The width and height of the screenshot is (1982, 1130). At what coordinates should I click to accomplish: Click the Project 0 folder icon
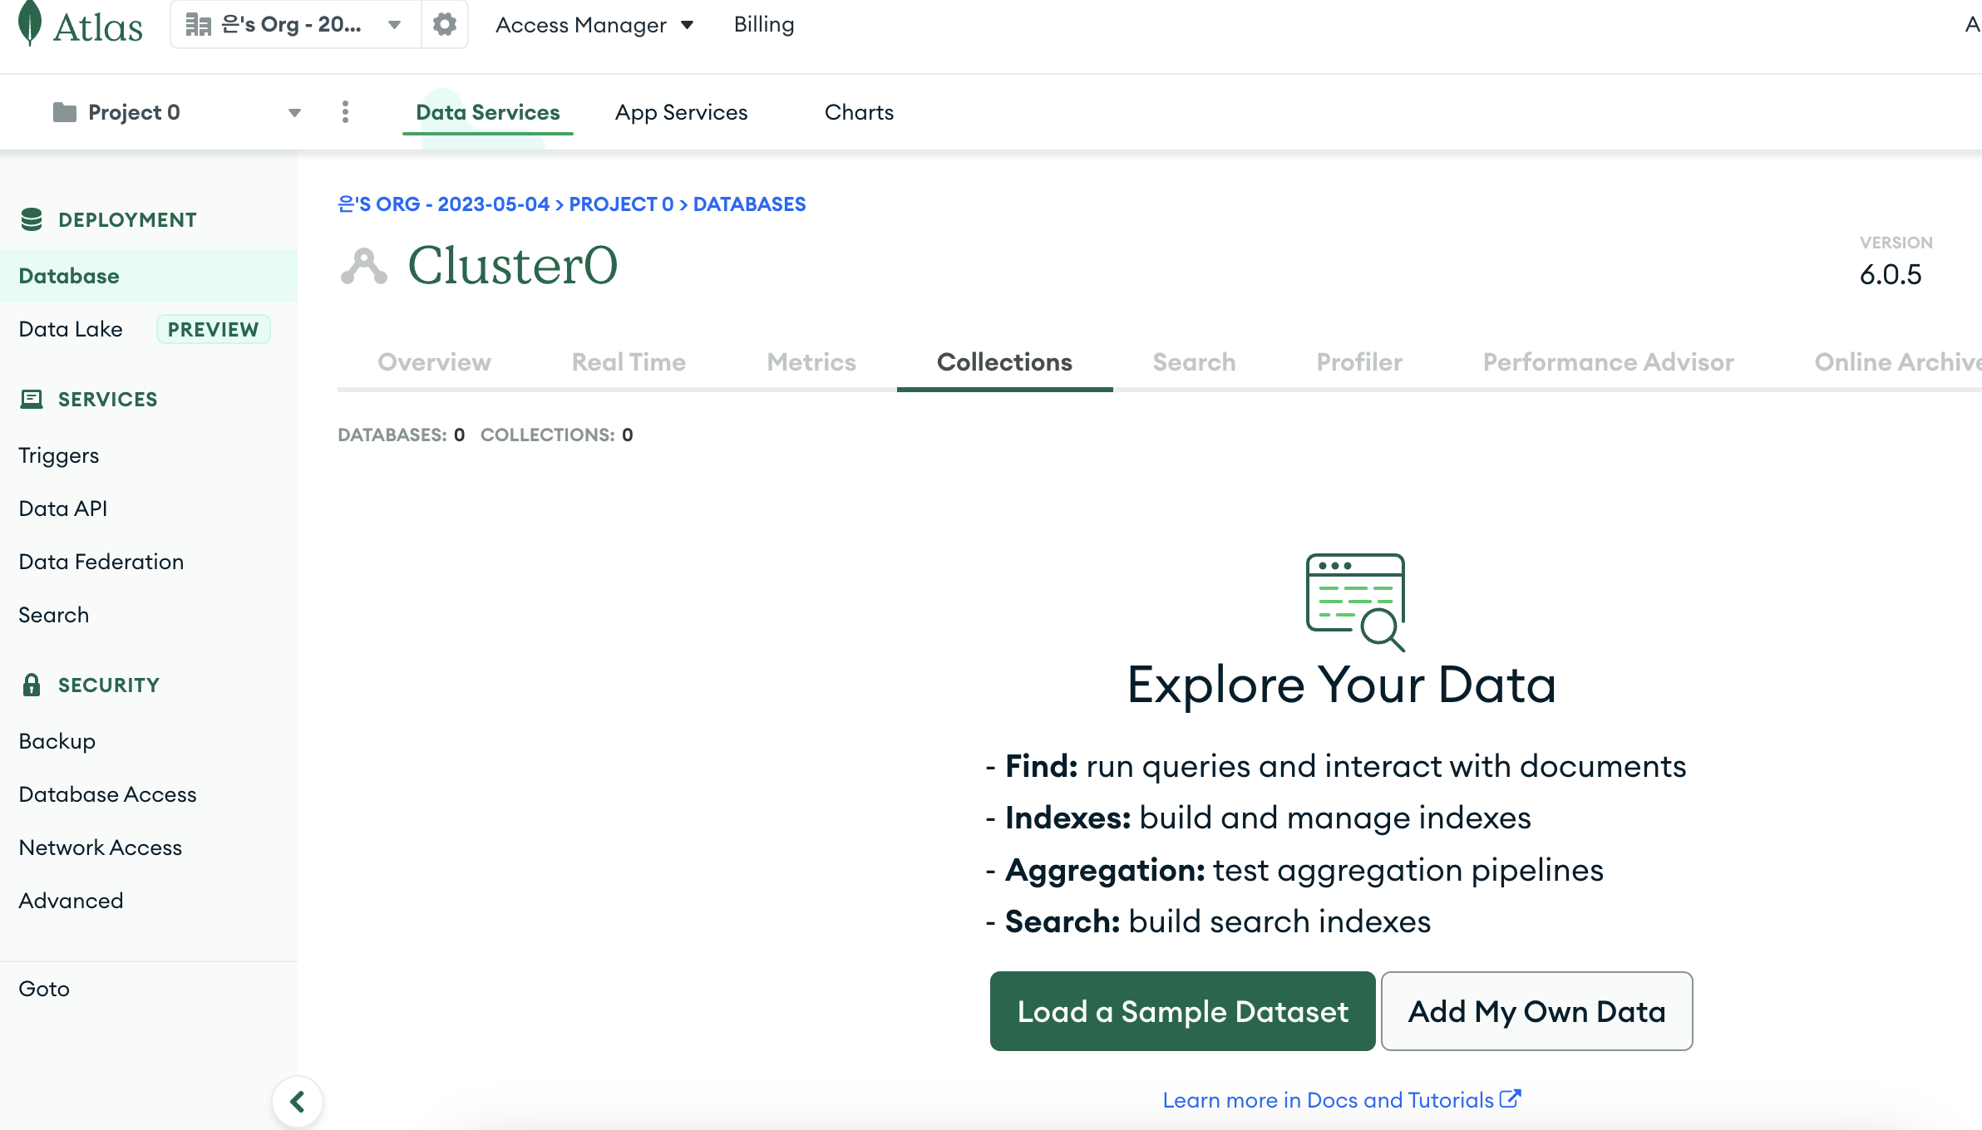pyautogui.click(x=65, y=112)
